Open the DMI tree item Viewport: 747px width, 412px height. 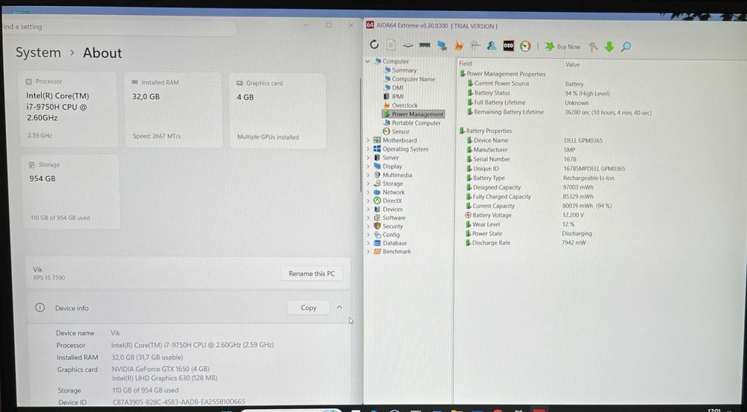397,87
